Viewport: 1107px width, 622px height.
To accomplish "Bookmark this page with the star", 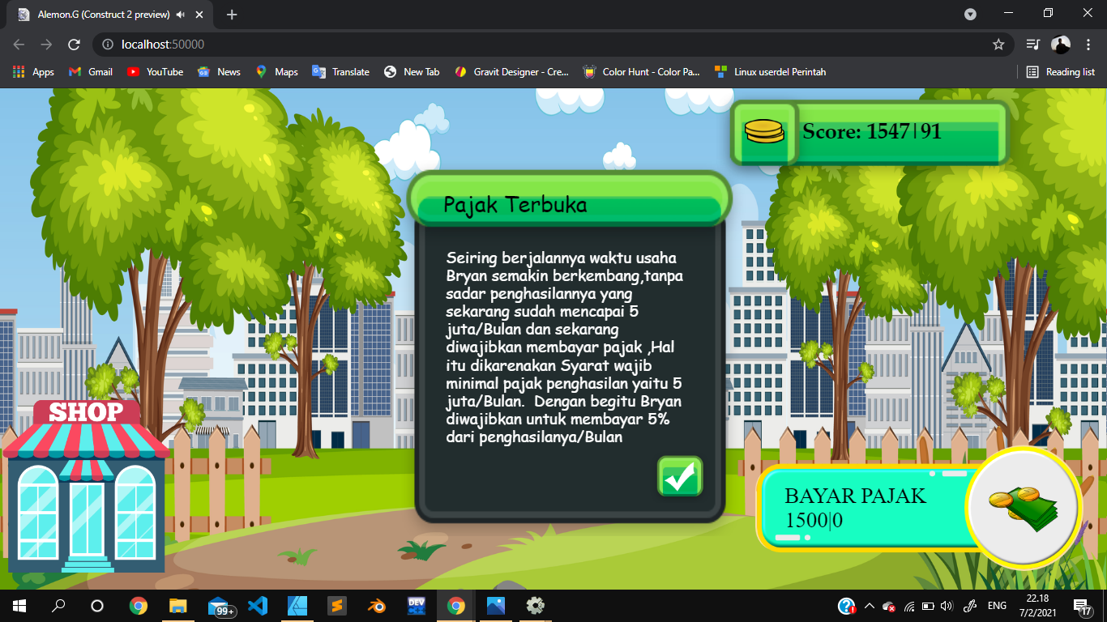I will (x=998, y=45).
